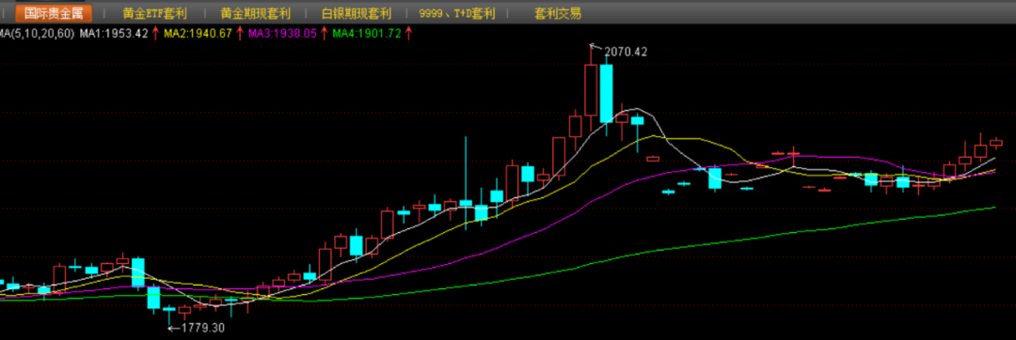Click the MA(5,10,20,60) indicator label
Viewport: 1016px width, 340px height.
click(x=37, y=34)
